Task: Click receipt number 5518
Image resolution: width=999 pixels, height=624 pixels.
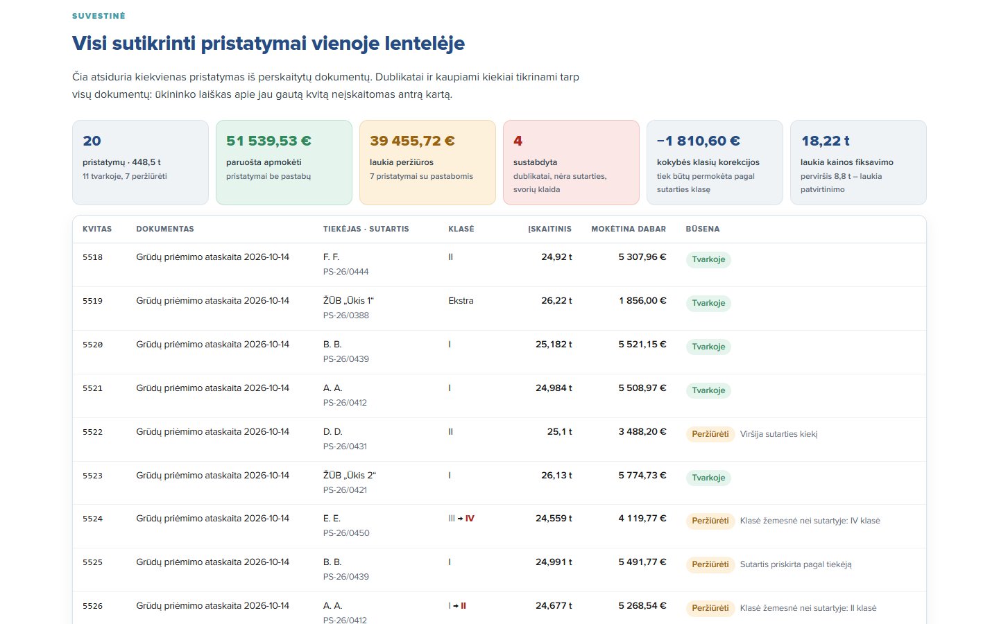Action: (x=92, y=257)
